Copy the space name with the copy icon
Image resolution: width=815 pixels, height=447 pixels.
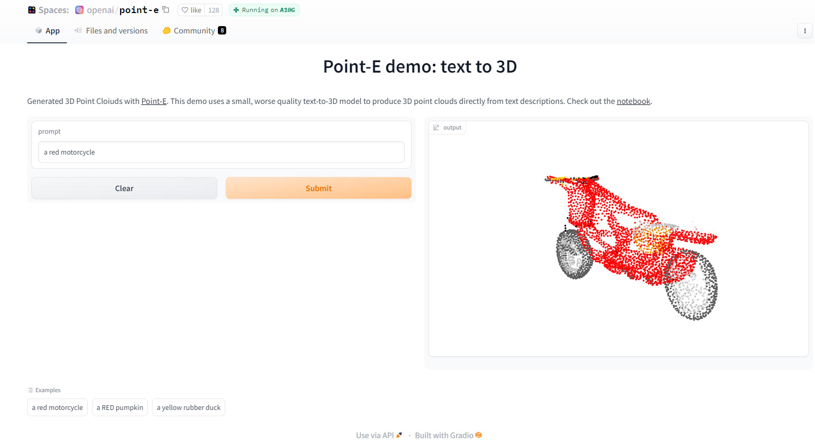click(165, 9)
